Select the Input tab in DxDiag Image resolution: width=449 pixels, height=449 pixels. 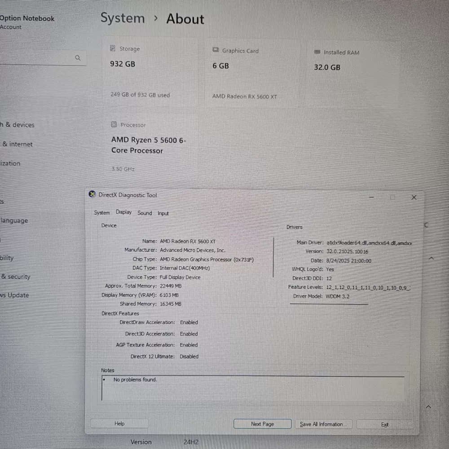pos(163,213)
